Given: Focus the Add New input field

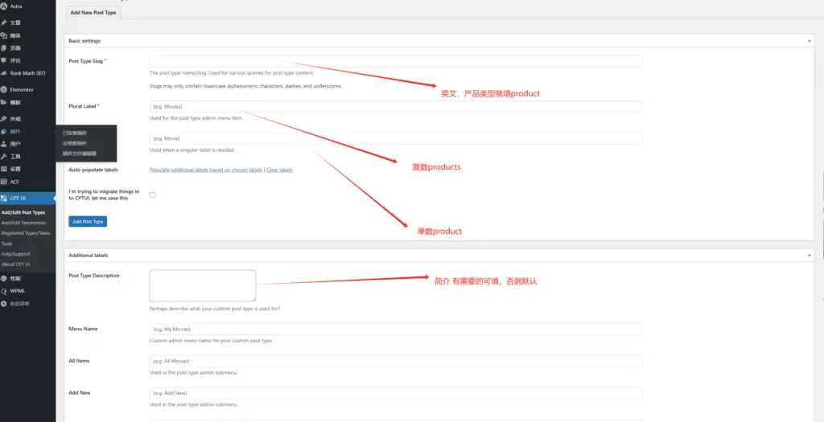Looking at the screenshot, I should coord(396,393).
